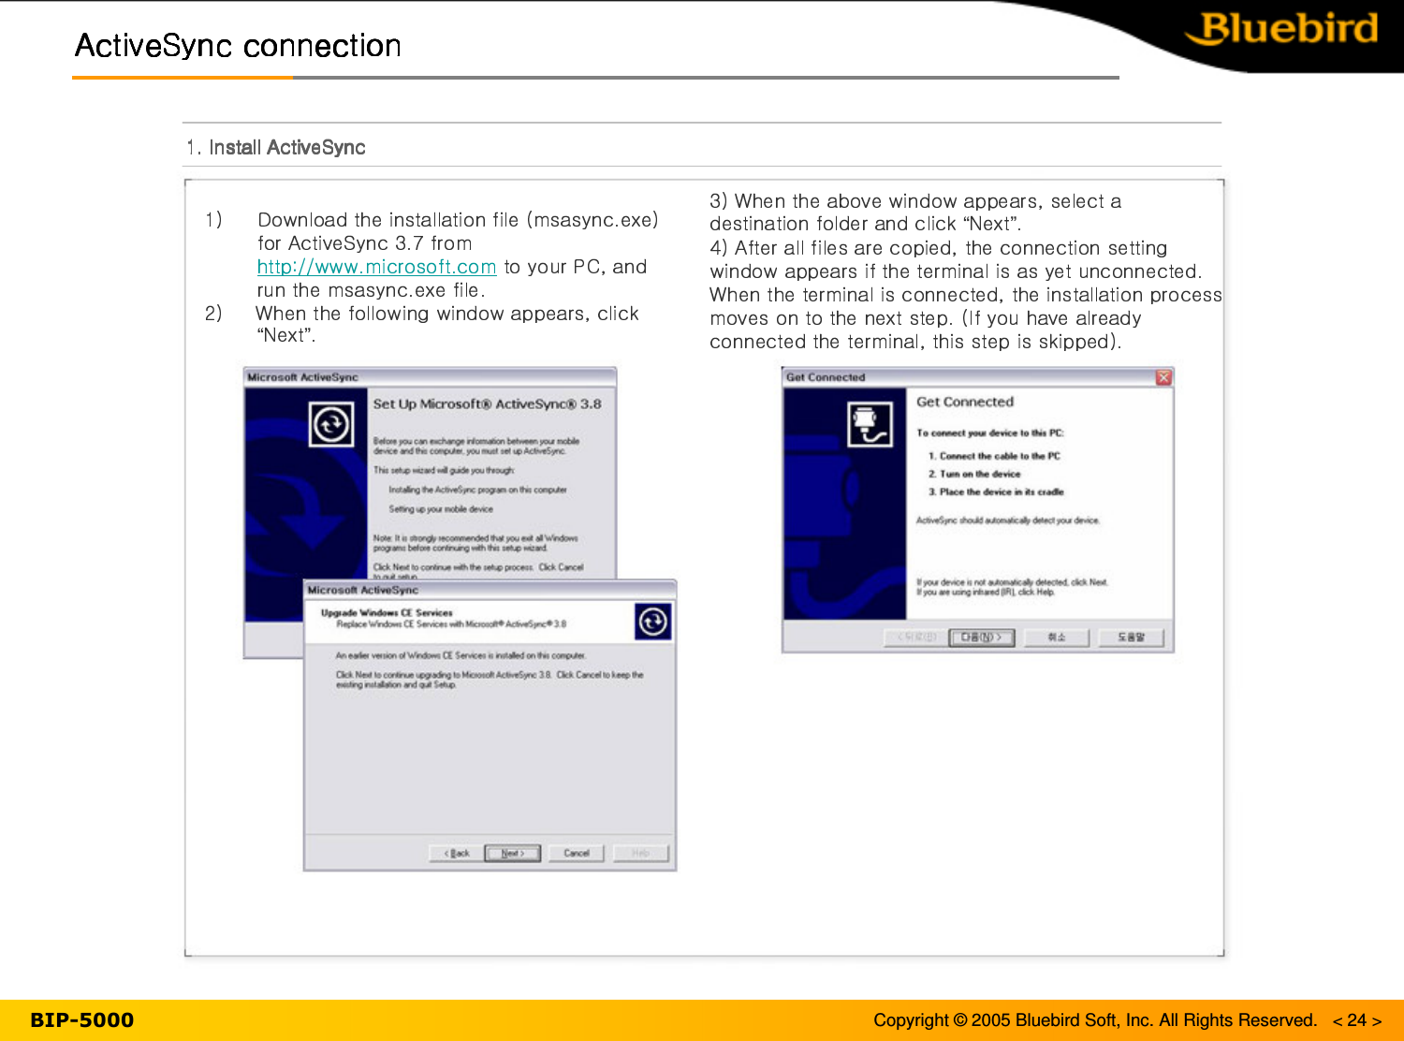Viewport: 1404px width, 1041px height.
Task: Click the '< 24 >' page number
Action: (1357, 1020)
